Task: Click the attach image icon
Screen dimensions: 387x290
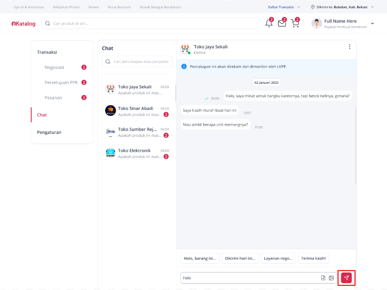Action: 331,278
